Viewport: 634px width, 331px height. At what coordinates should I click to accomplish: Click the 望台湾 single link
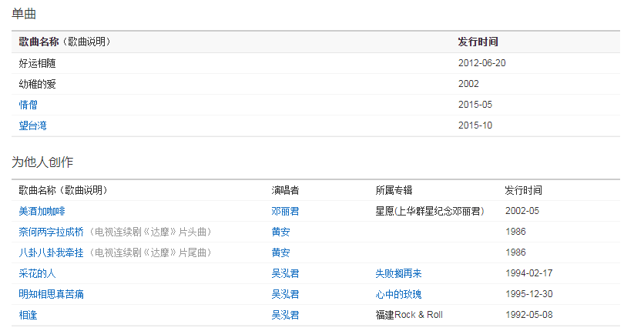tap(33, 125)
